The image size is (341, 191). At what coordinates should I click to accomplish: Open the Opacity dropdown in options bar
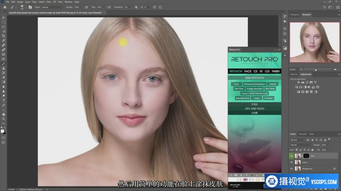point(81,7)
